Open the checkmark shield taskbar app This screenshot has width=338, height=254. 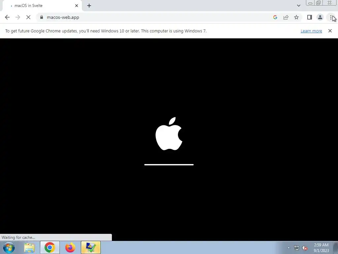pyautogui.click(x=91, y=247)
